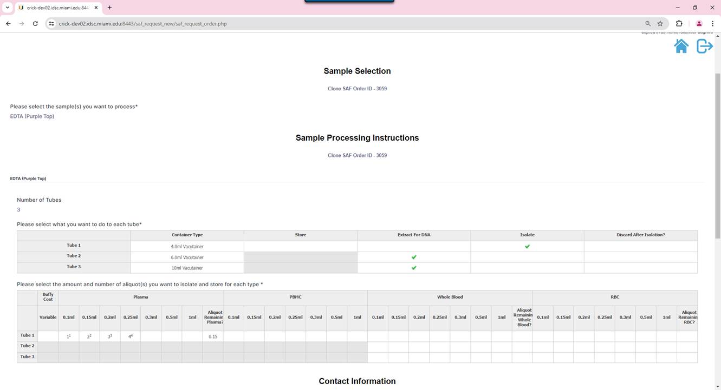Viewport: 721px width, 390px height.
Task: Open the browser Extensions puzzle icon
Action: click(x=679, y=24)
